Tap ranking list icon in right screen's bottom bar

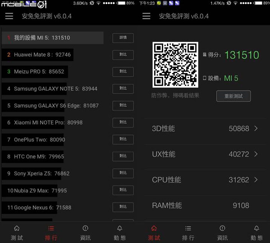188,228
